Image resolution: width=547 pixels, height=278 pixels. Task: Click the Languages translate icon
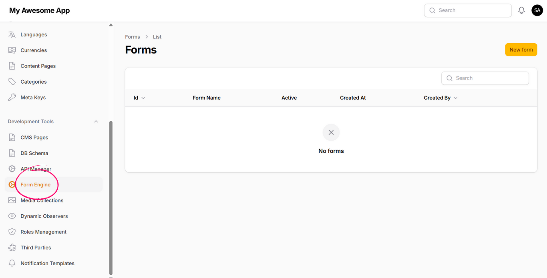[12, 34]
